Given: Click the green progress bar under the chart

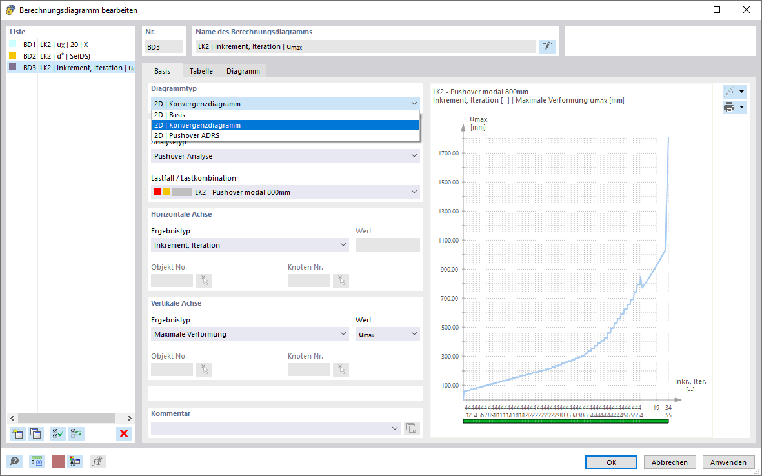Looking at the screenshot, I should [x=566, y=422].
